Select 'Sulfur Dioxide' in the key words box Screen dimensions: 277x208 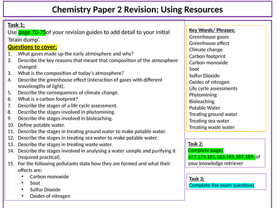pos(204,75)
